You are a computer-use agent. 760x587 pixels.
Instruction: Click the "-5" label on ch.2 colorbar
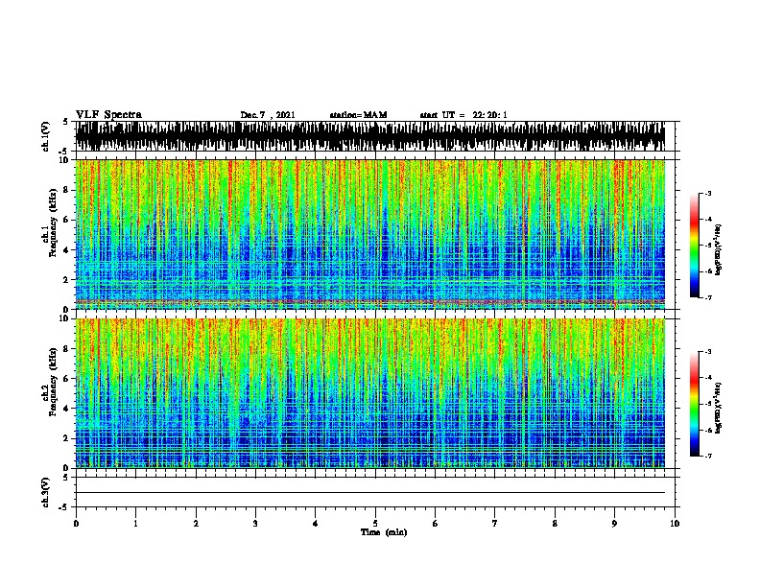707,404
